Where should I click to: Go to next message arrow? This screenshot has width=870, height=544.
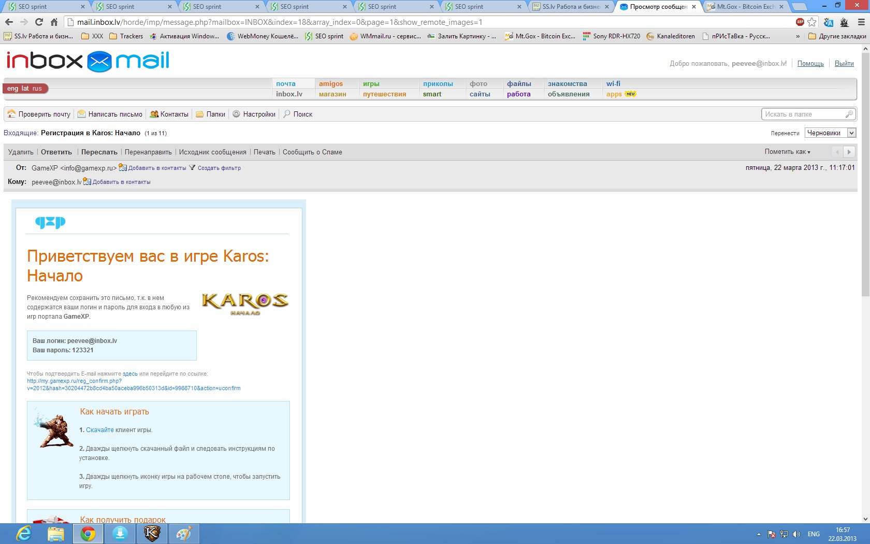(x=849, y=152)
